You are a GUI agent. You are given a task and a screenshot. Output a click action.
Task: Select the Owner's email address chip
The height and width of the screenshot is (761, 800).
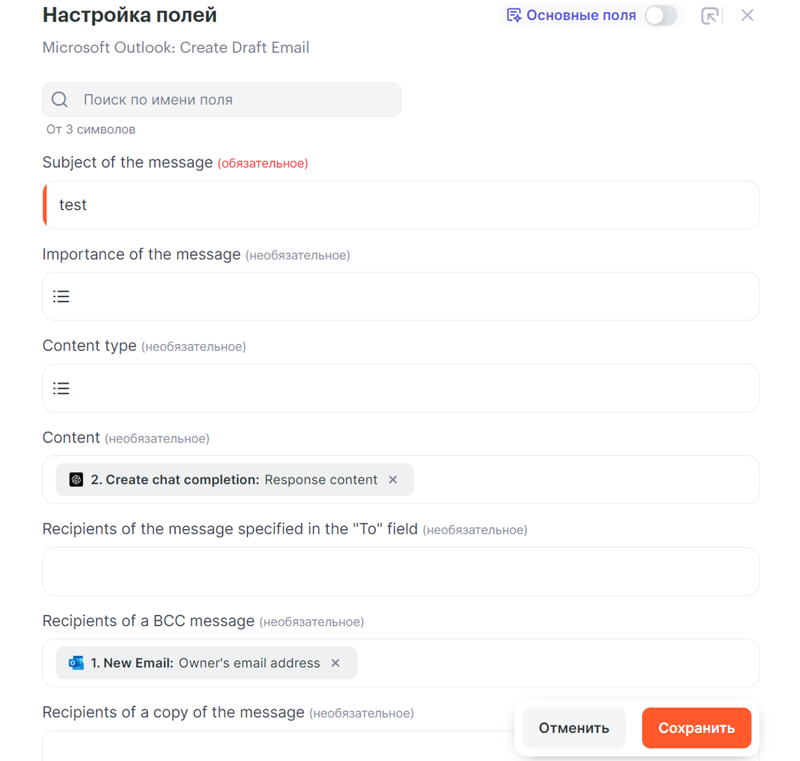pos(206,663)
